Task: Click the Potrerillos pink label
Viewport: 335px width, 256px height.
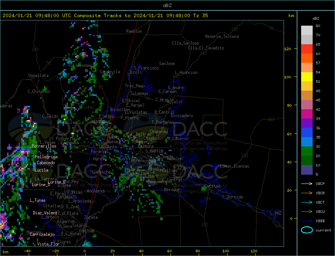Action: [x=44, y=146]
